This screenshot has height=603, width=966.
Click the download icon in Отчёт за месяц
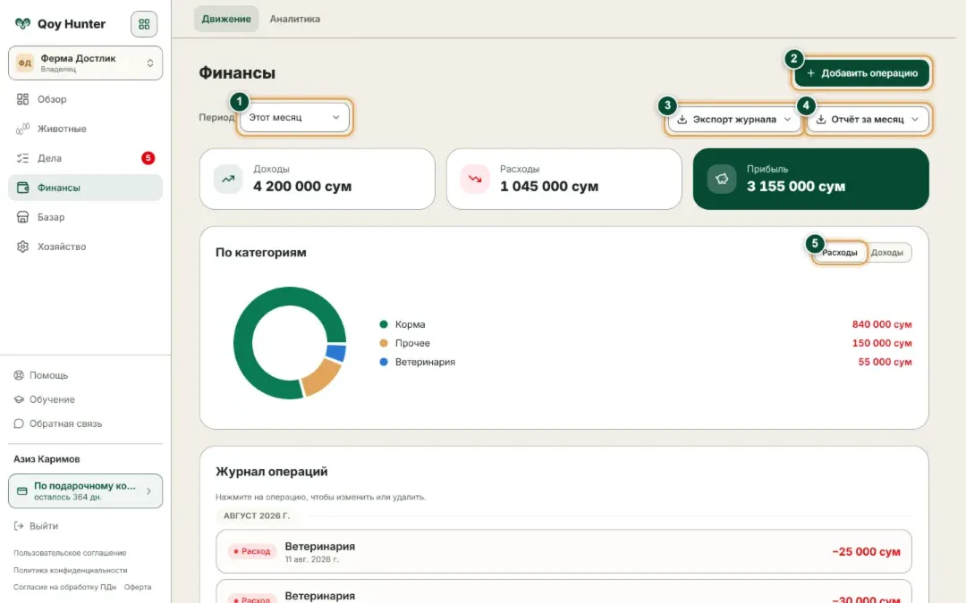[820, 120]
